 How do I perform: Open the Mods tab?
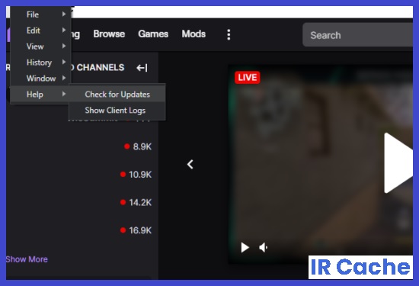tap(194, 34)
